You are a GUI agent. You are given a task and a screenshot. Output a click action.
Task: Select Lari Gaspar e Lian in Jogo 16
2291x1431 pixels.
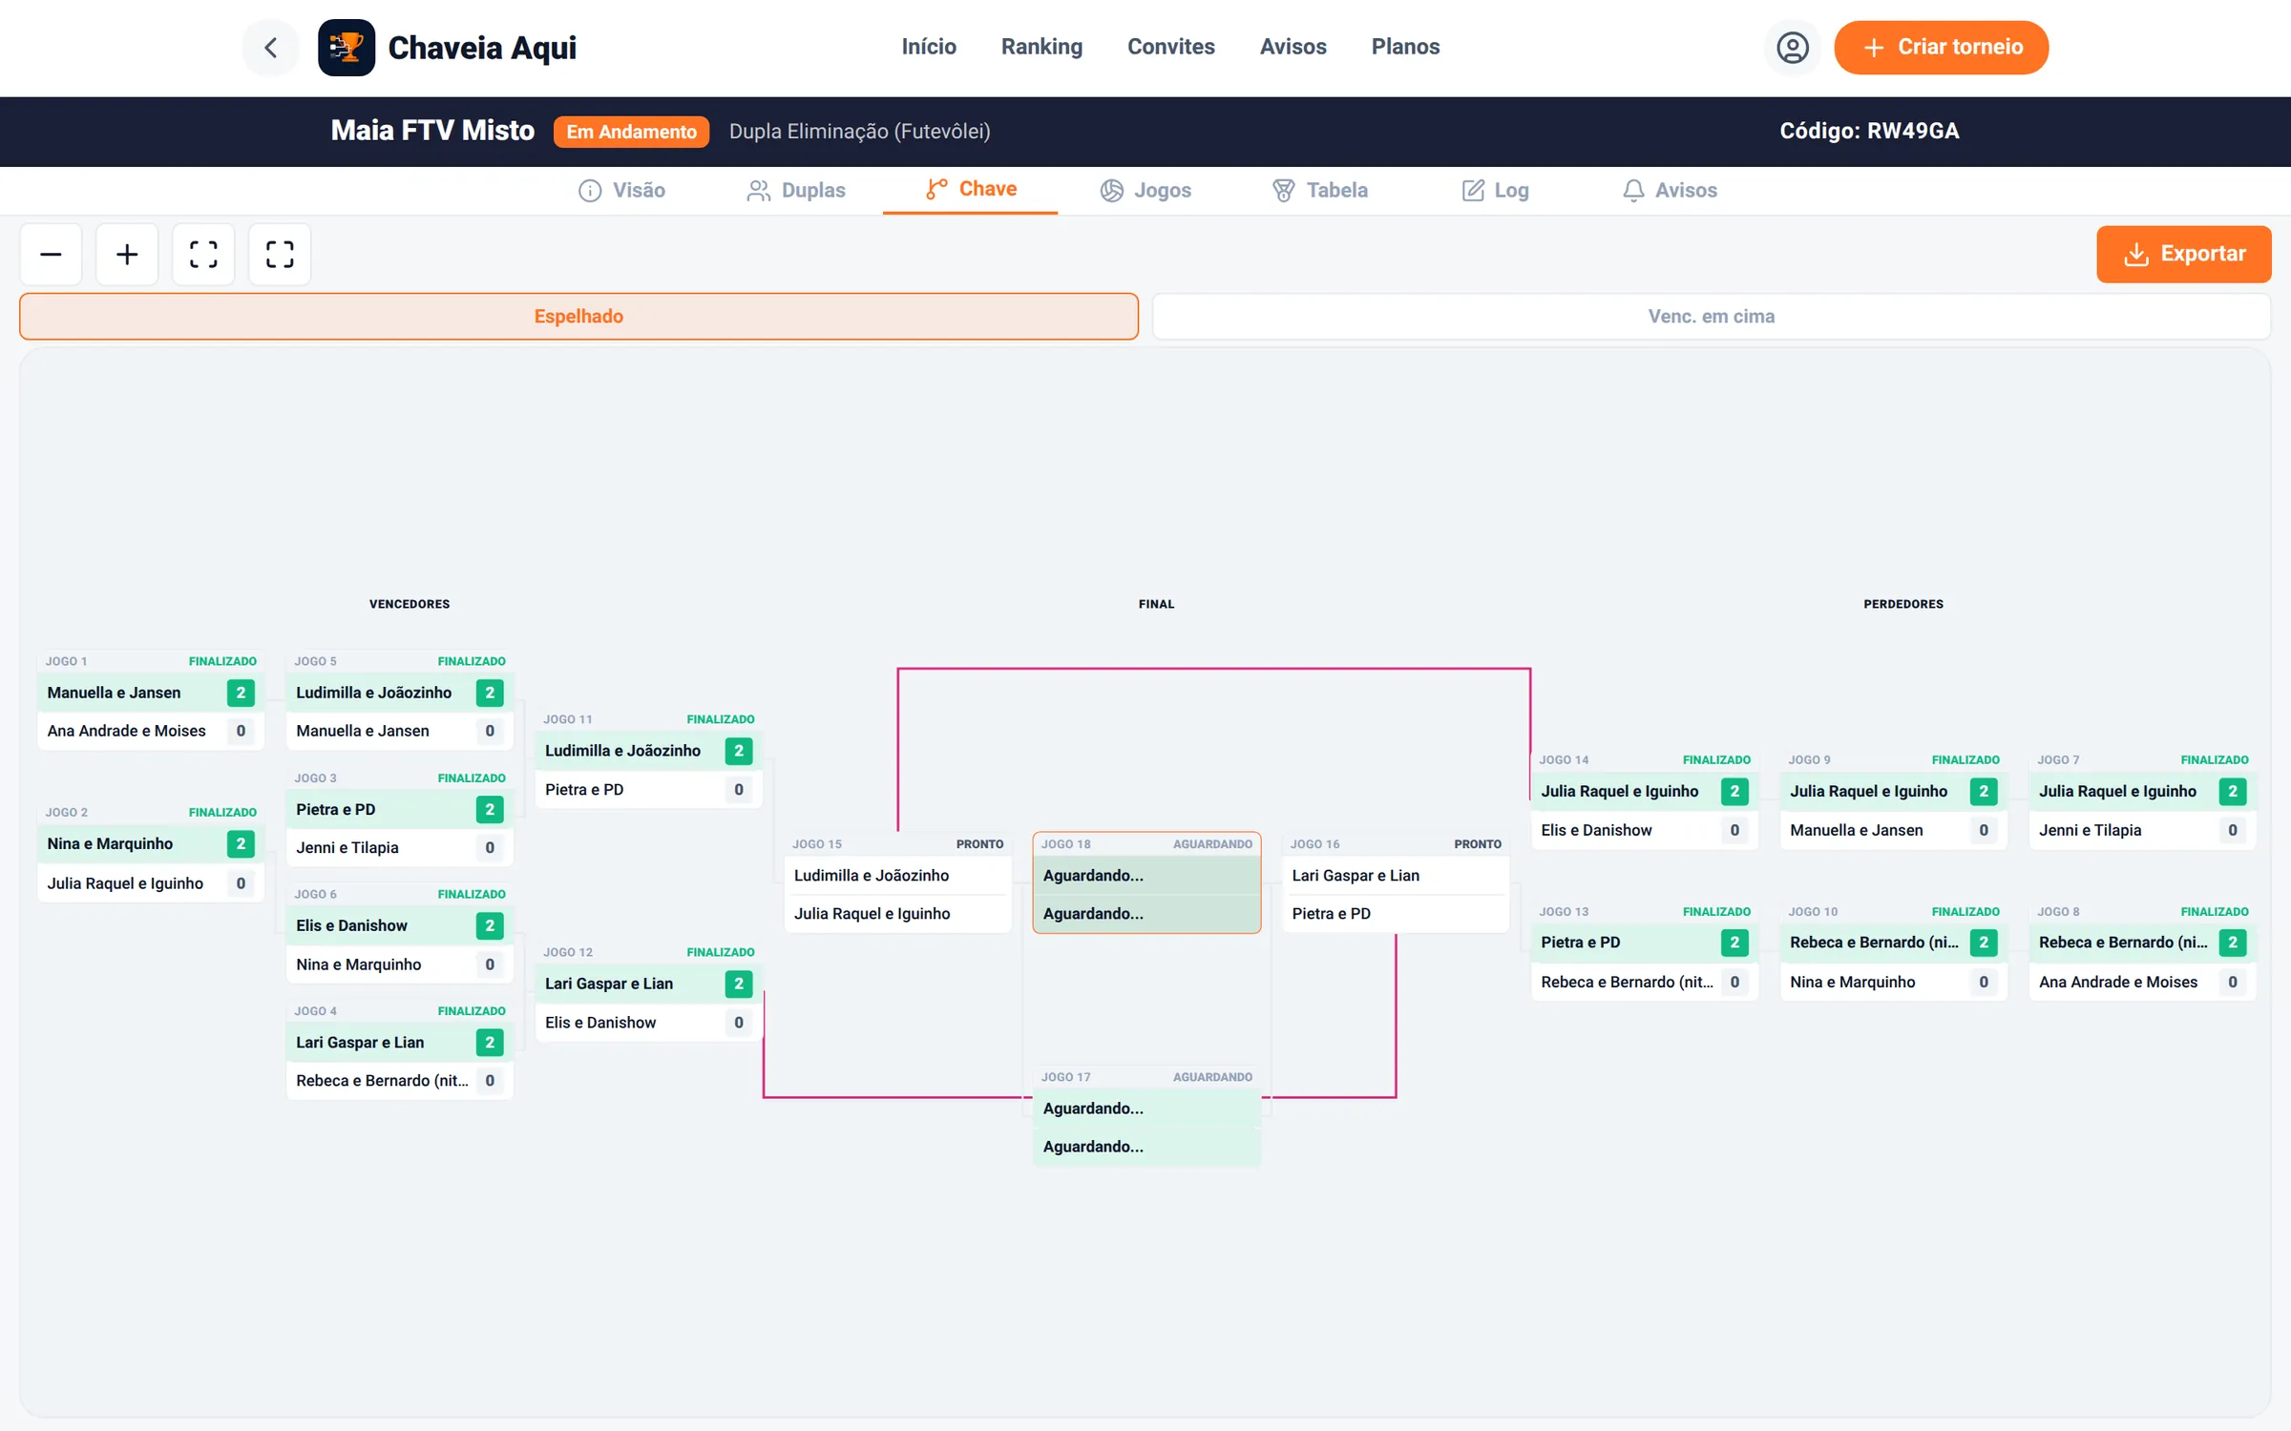[x=1396, y=876]
